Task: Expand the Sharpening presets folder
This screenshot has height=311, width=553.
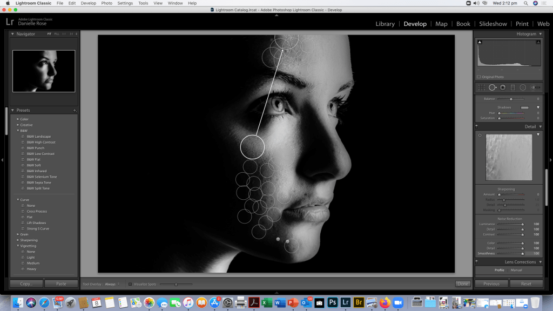Action: 18,240
